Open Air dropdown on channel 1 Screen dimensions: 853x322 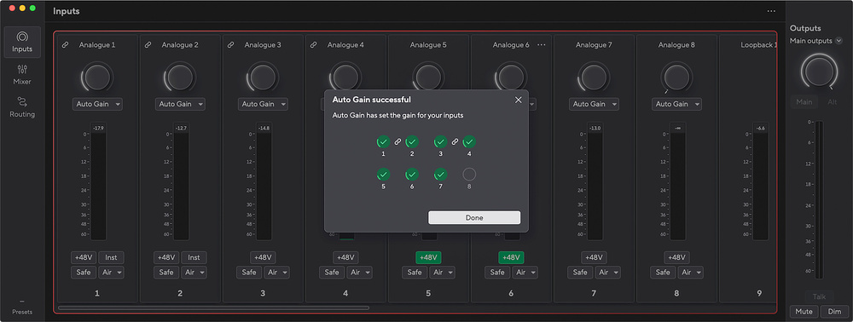coord(112,272)
